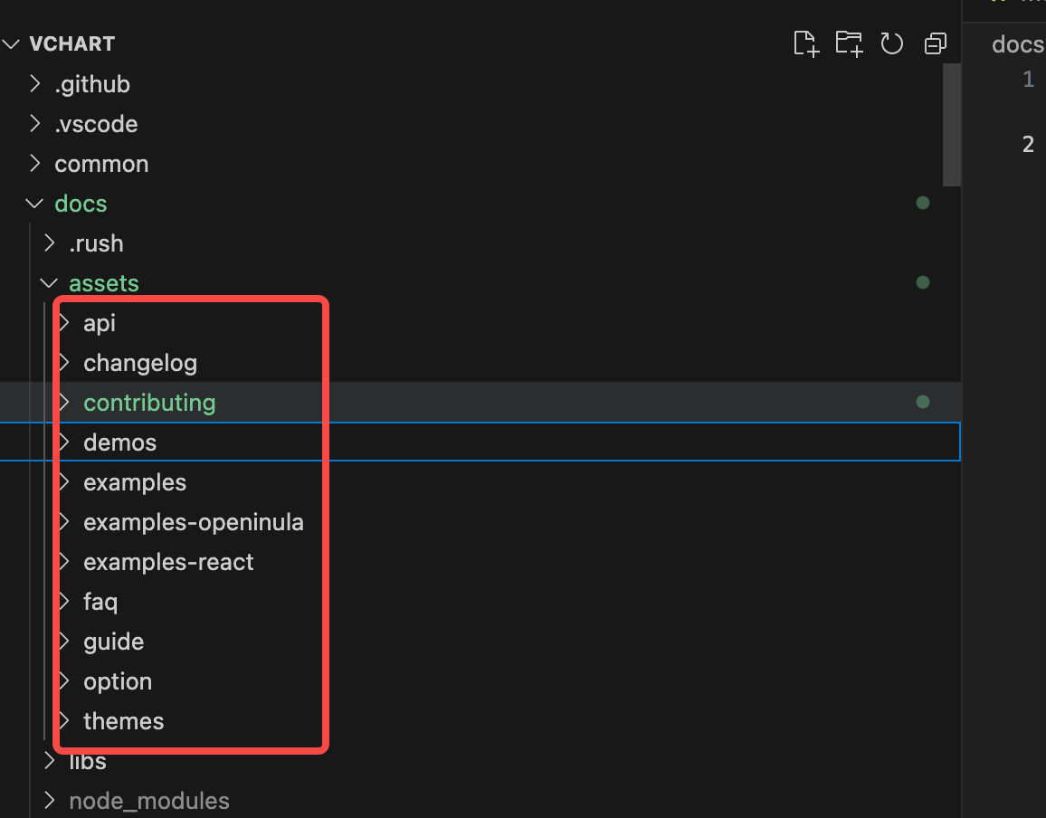Viewport: 1046px width, 818px height.
Task: Collapse all folders in the explorer
Action: coord(935,44)
